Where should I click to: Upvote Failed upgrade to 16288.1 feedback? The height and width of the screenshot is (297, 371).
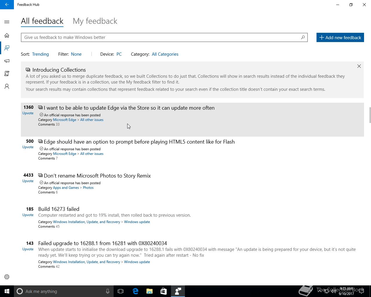click(28, 249)
